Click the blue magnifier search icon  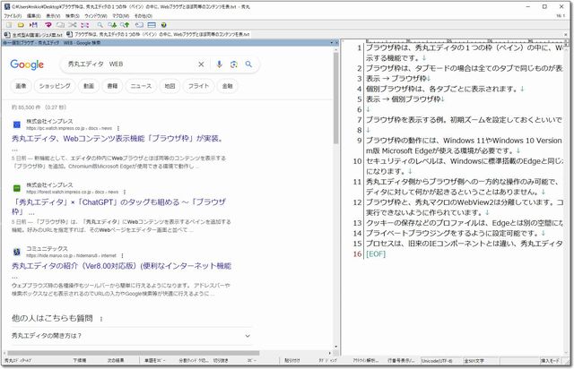[x=248, y=64]
